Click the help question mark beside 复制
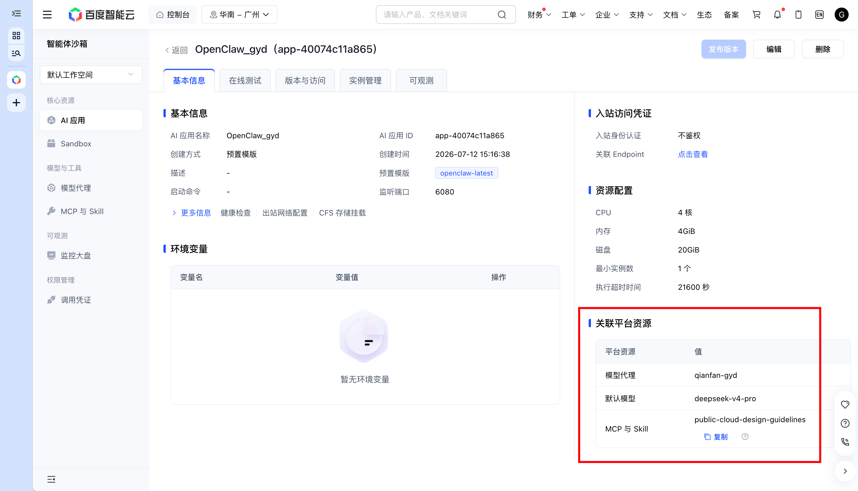 (x=745, y=437)
